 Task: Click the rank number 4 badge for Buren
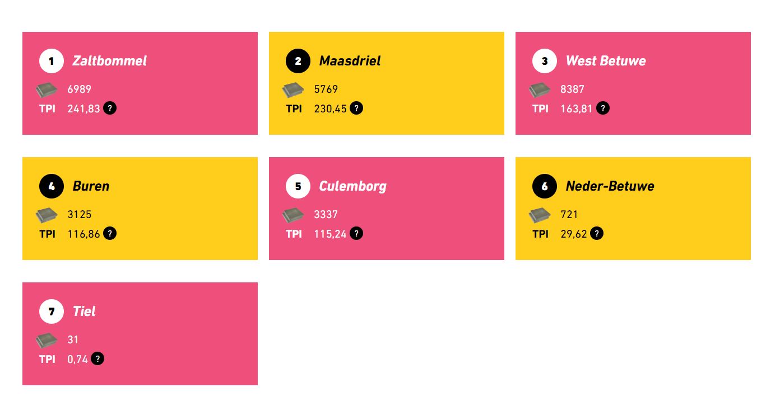click(x=52, y=186)
